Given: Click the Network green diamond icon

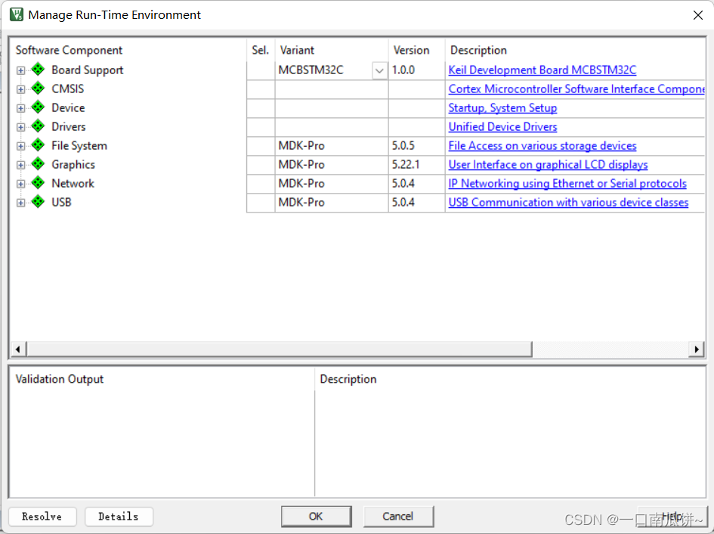Looking at the screenshot, I should tap(39, 183).
